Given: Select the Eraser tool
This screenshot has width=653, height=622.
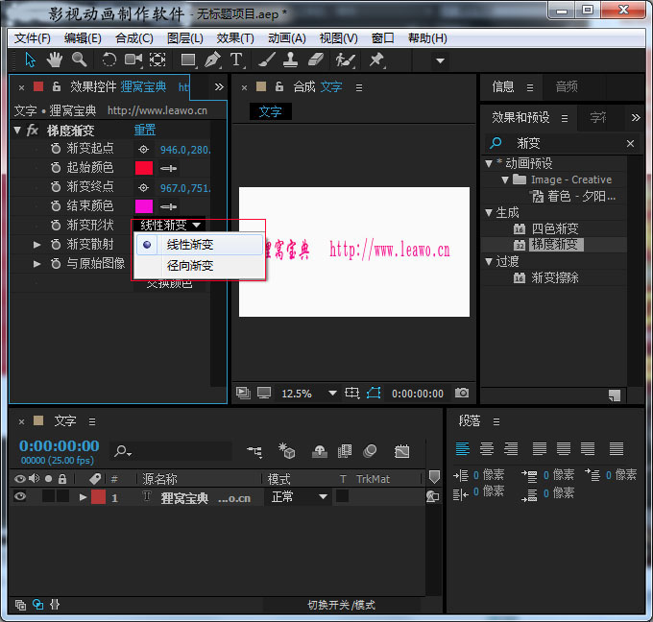Looking at the screenshot, I should click(316, 60).
